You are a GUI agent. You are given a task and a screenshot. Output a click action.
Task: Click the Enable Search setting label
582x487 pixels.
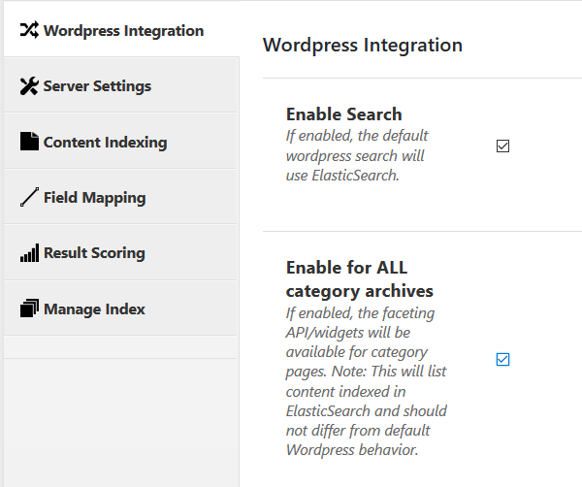343,114
